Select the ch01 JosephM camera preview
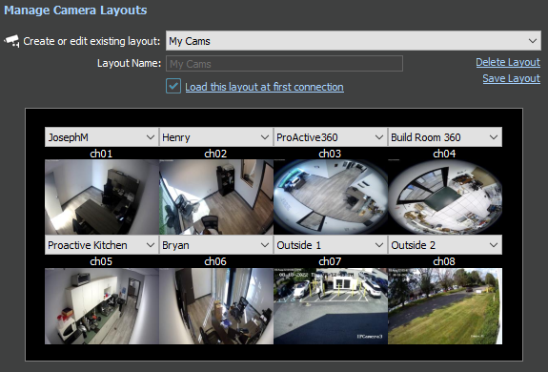Screen dimensions: 548x372 102,196
